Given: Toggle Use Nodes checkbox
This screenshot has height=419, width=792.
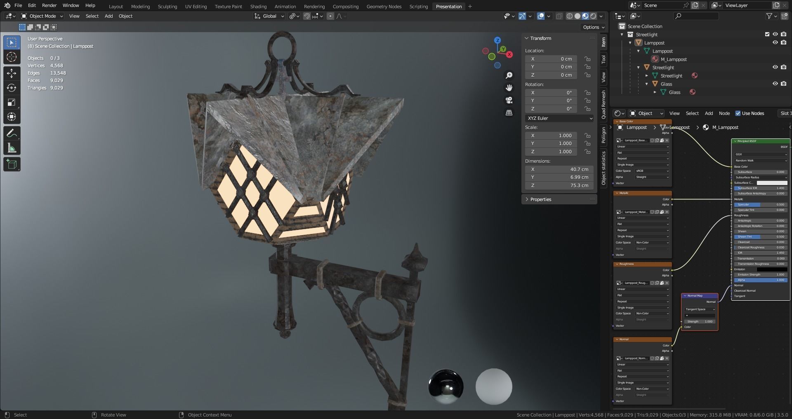Looking at the screenshot, I should click(x=738, y=113).
